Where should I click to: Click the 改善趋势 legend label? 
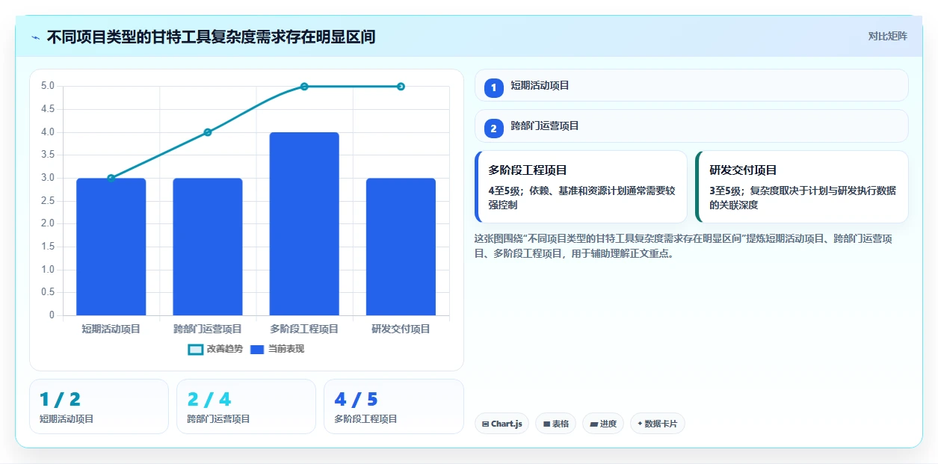225,349
